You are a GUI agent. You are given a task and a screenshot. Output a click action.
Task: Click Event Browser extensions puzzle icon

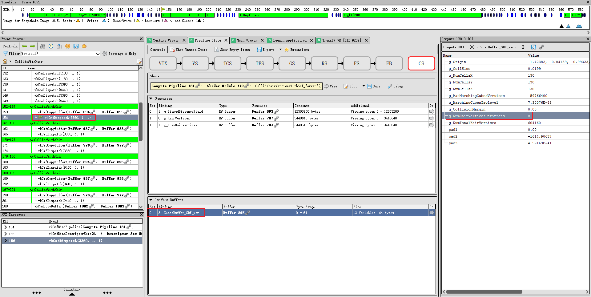click(x=84, y=46)
